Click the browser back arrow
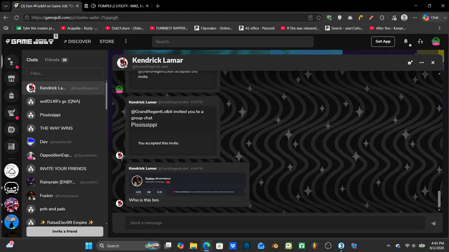This screenshot has height=252, width=449. [6, 17]
